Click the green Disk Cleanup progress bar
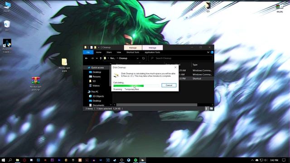This screenshot has height=163, width=290. (136, 86)
